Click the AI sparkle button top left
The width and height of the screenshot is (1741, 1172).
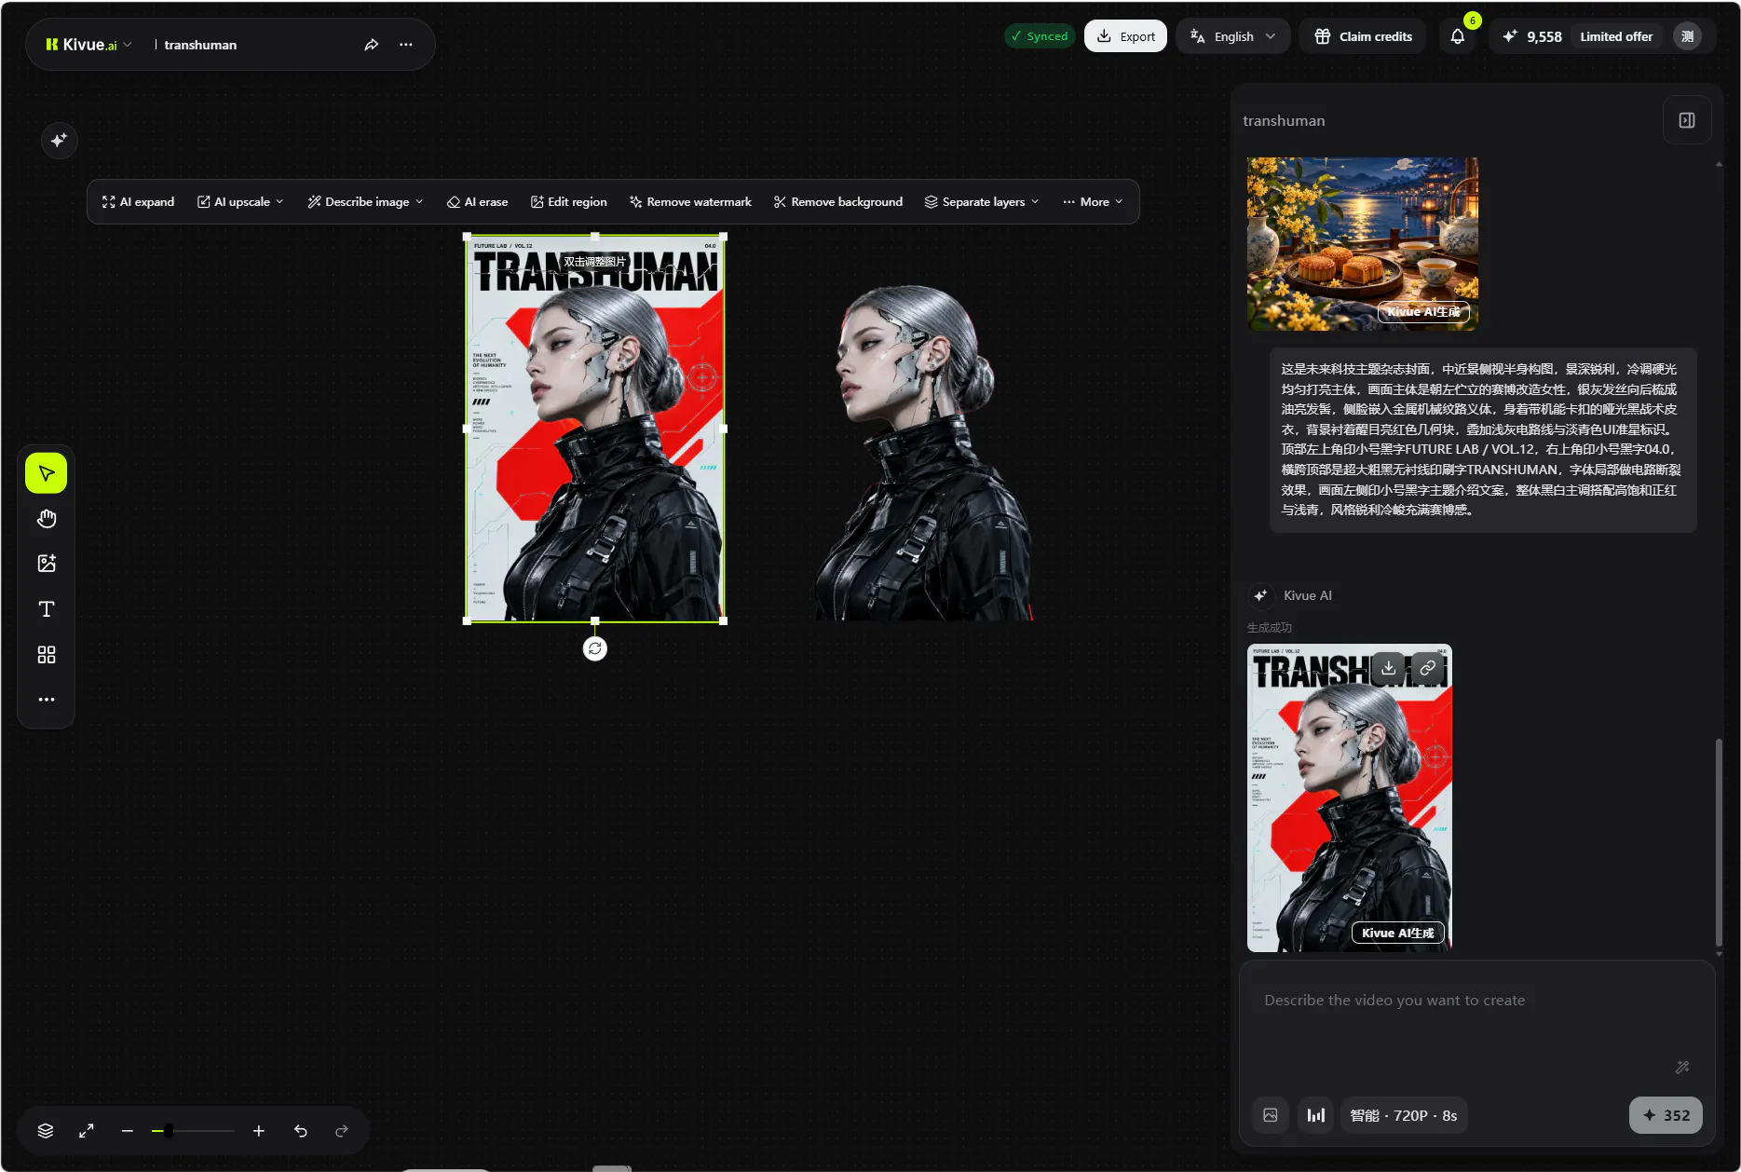point(60,141)
